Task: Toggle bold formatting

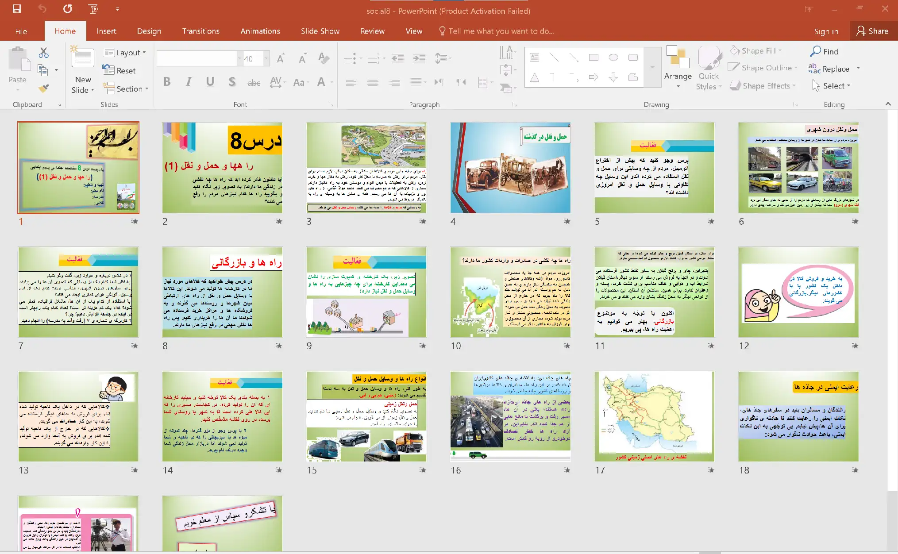Action: tap(167, 82)
